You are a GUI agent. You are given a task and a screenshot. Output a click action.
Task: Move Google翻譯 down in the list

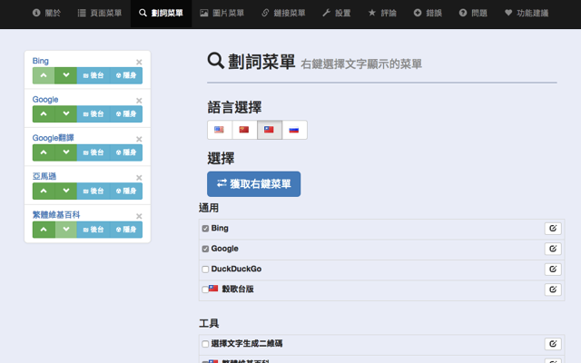(x=66, y=152)
